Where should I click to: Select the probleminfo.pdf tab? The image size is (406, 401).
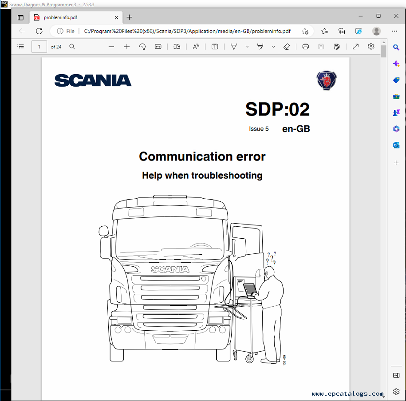click(75, 17)
